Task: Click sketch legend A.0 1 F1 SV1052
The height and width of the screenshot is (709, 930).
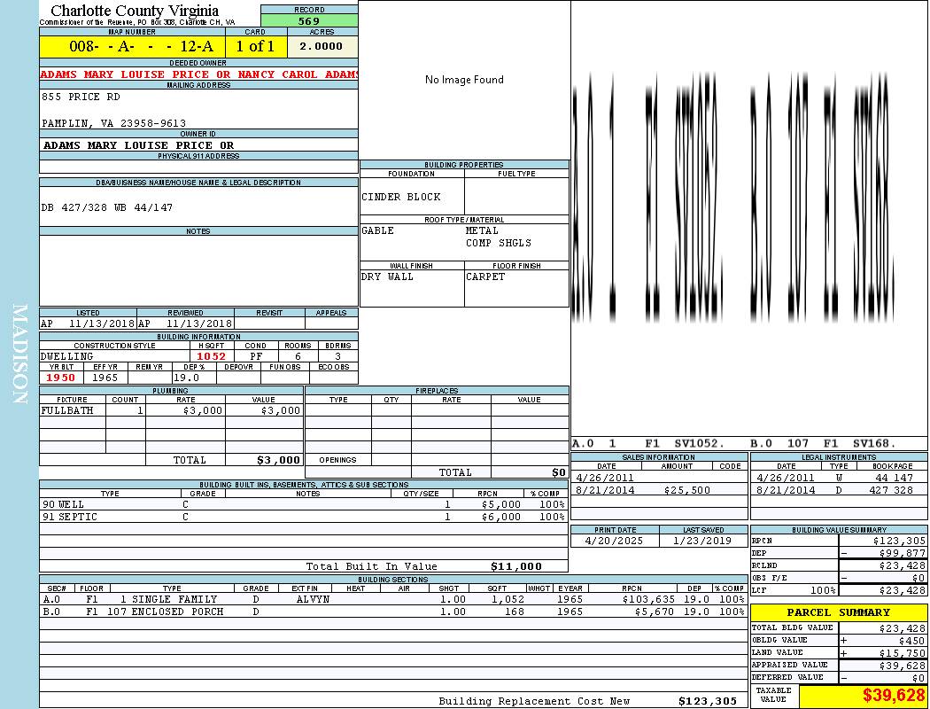Action: point(648,444)
